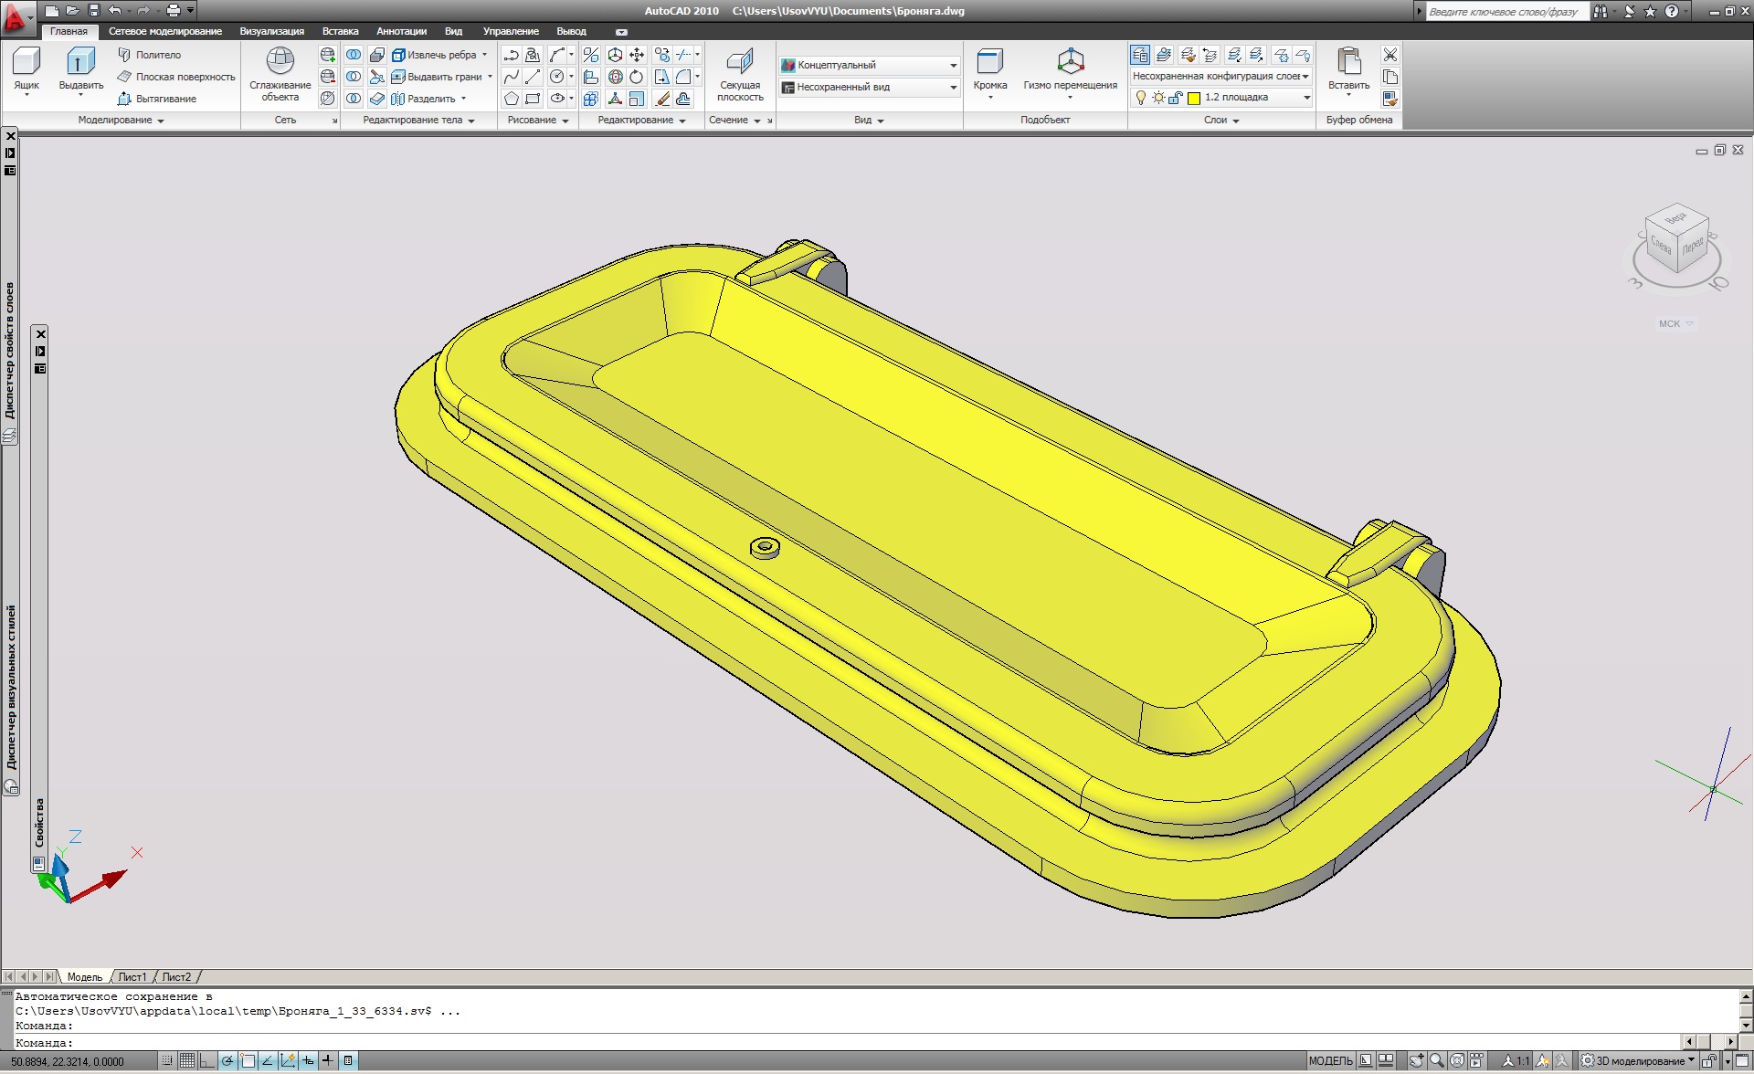Click the New drawing icon in quick access toolbar
The width and height of the screenshot is (1754, 1074).
click(x=52, y=11)
